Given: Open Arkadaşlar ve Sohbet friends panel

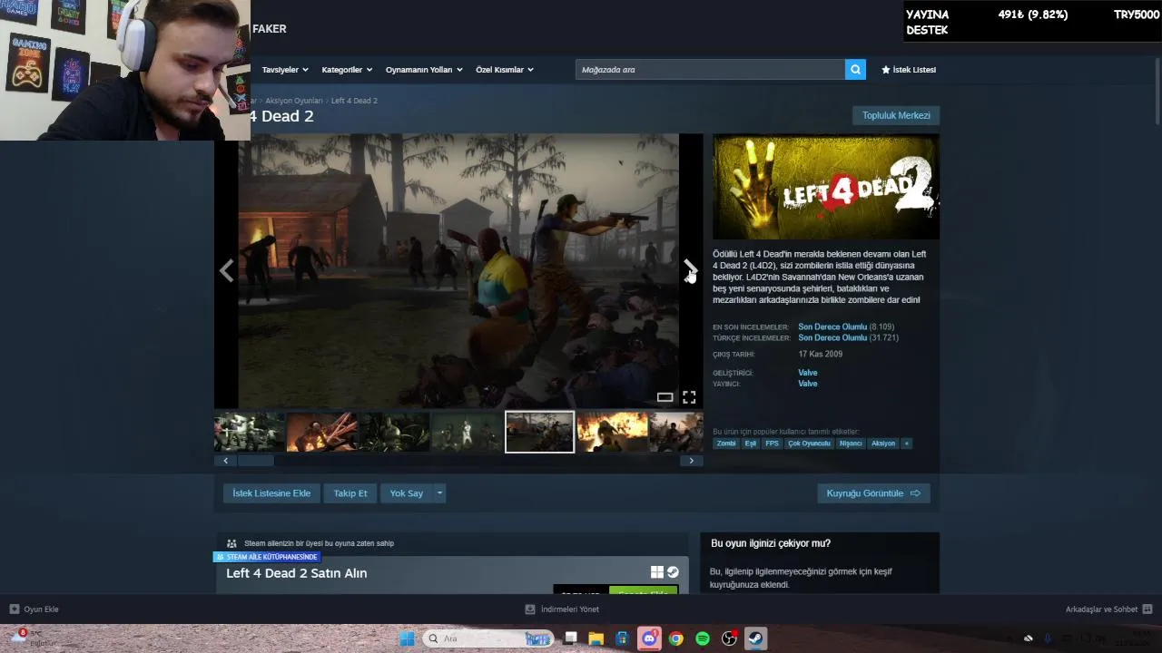Looking at the screenshot, I should tap(1108, 609).
